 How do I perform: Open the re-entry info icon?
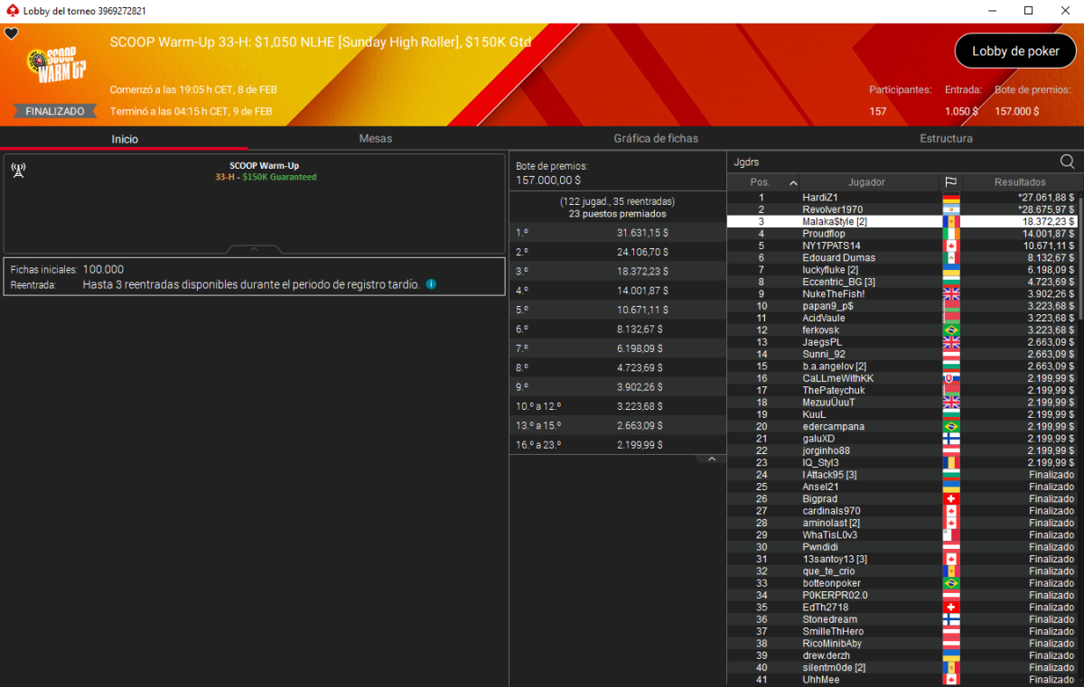[x=431, y=284]
